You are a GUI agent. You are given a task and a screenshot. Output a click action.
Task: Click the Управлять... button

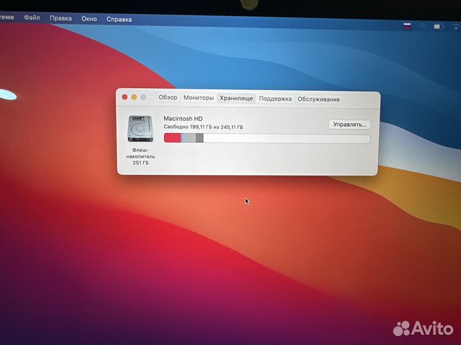coord(350,125)
